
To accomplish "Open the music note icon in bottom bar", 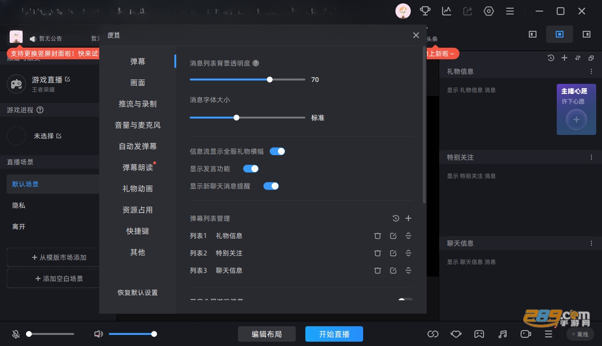I will [x=502, y=334].
